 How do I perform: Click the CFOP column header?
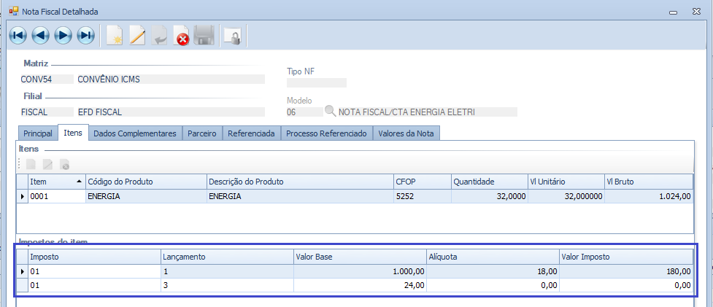[423, 182]
